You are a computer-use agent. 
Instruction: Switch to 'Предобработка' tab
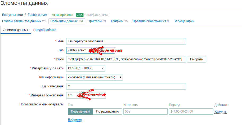pos(45,30)
